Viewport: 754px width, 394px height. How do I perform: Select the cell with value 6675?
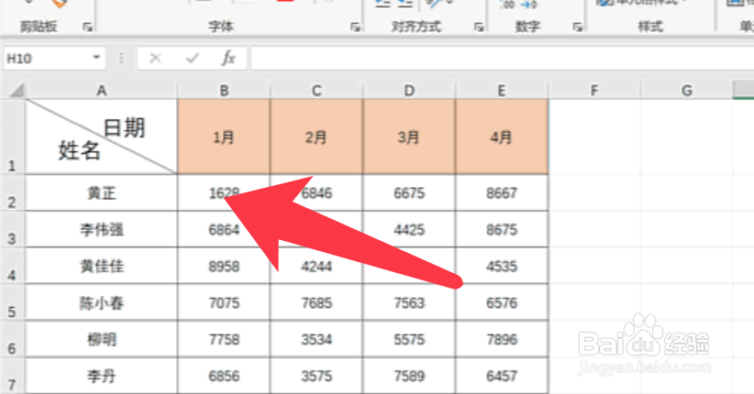(x=409, y=192)
